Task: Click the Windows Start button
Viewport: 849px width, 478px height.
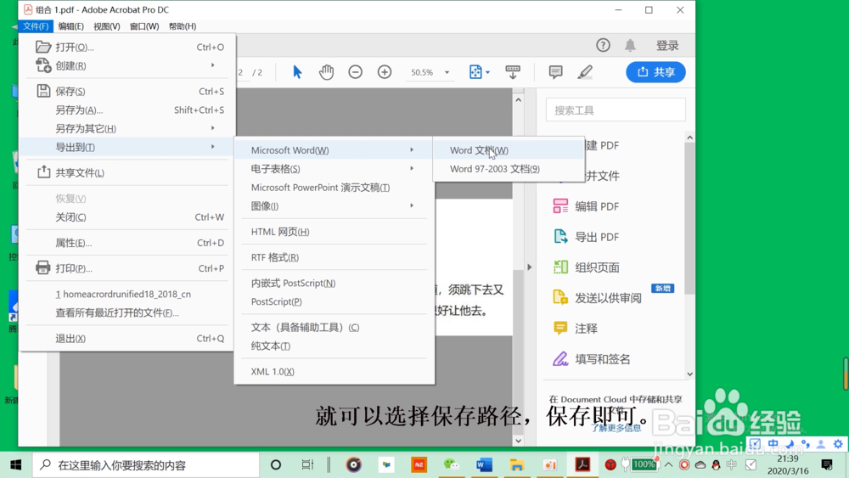Action: pyautogui.click(x=15, y=465)
